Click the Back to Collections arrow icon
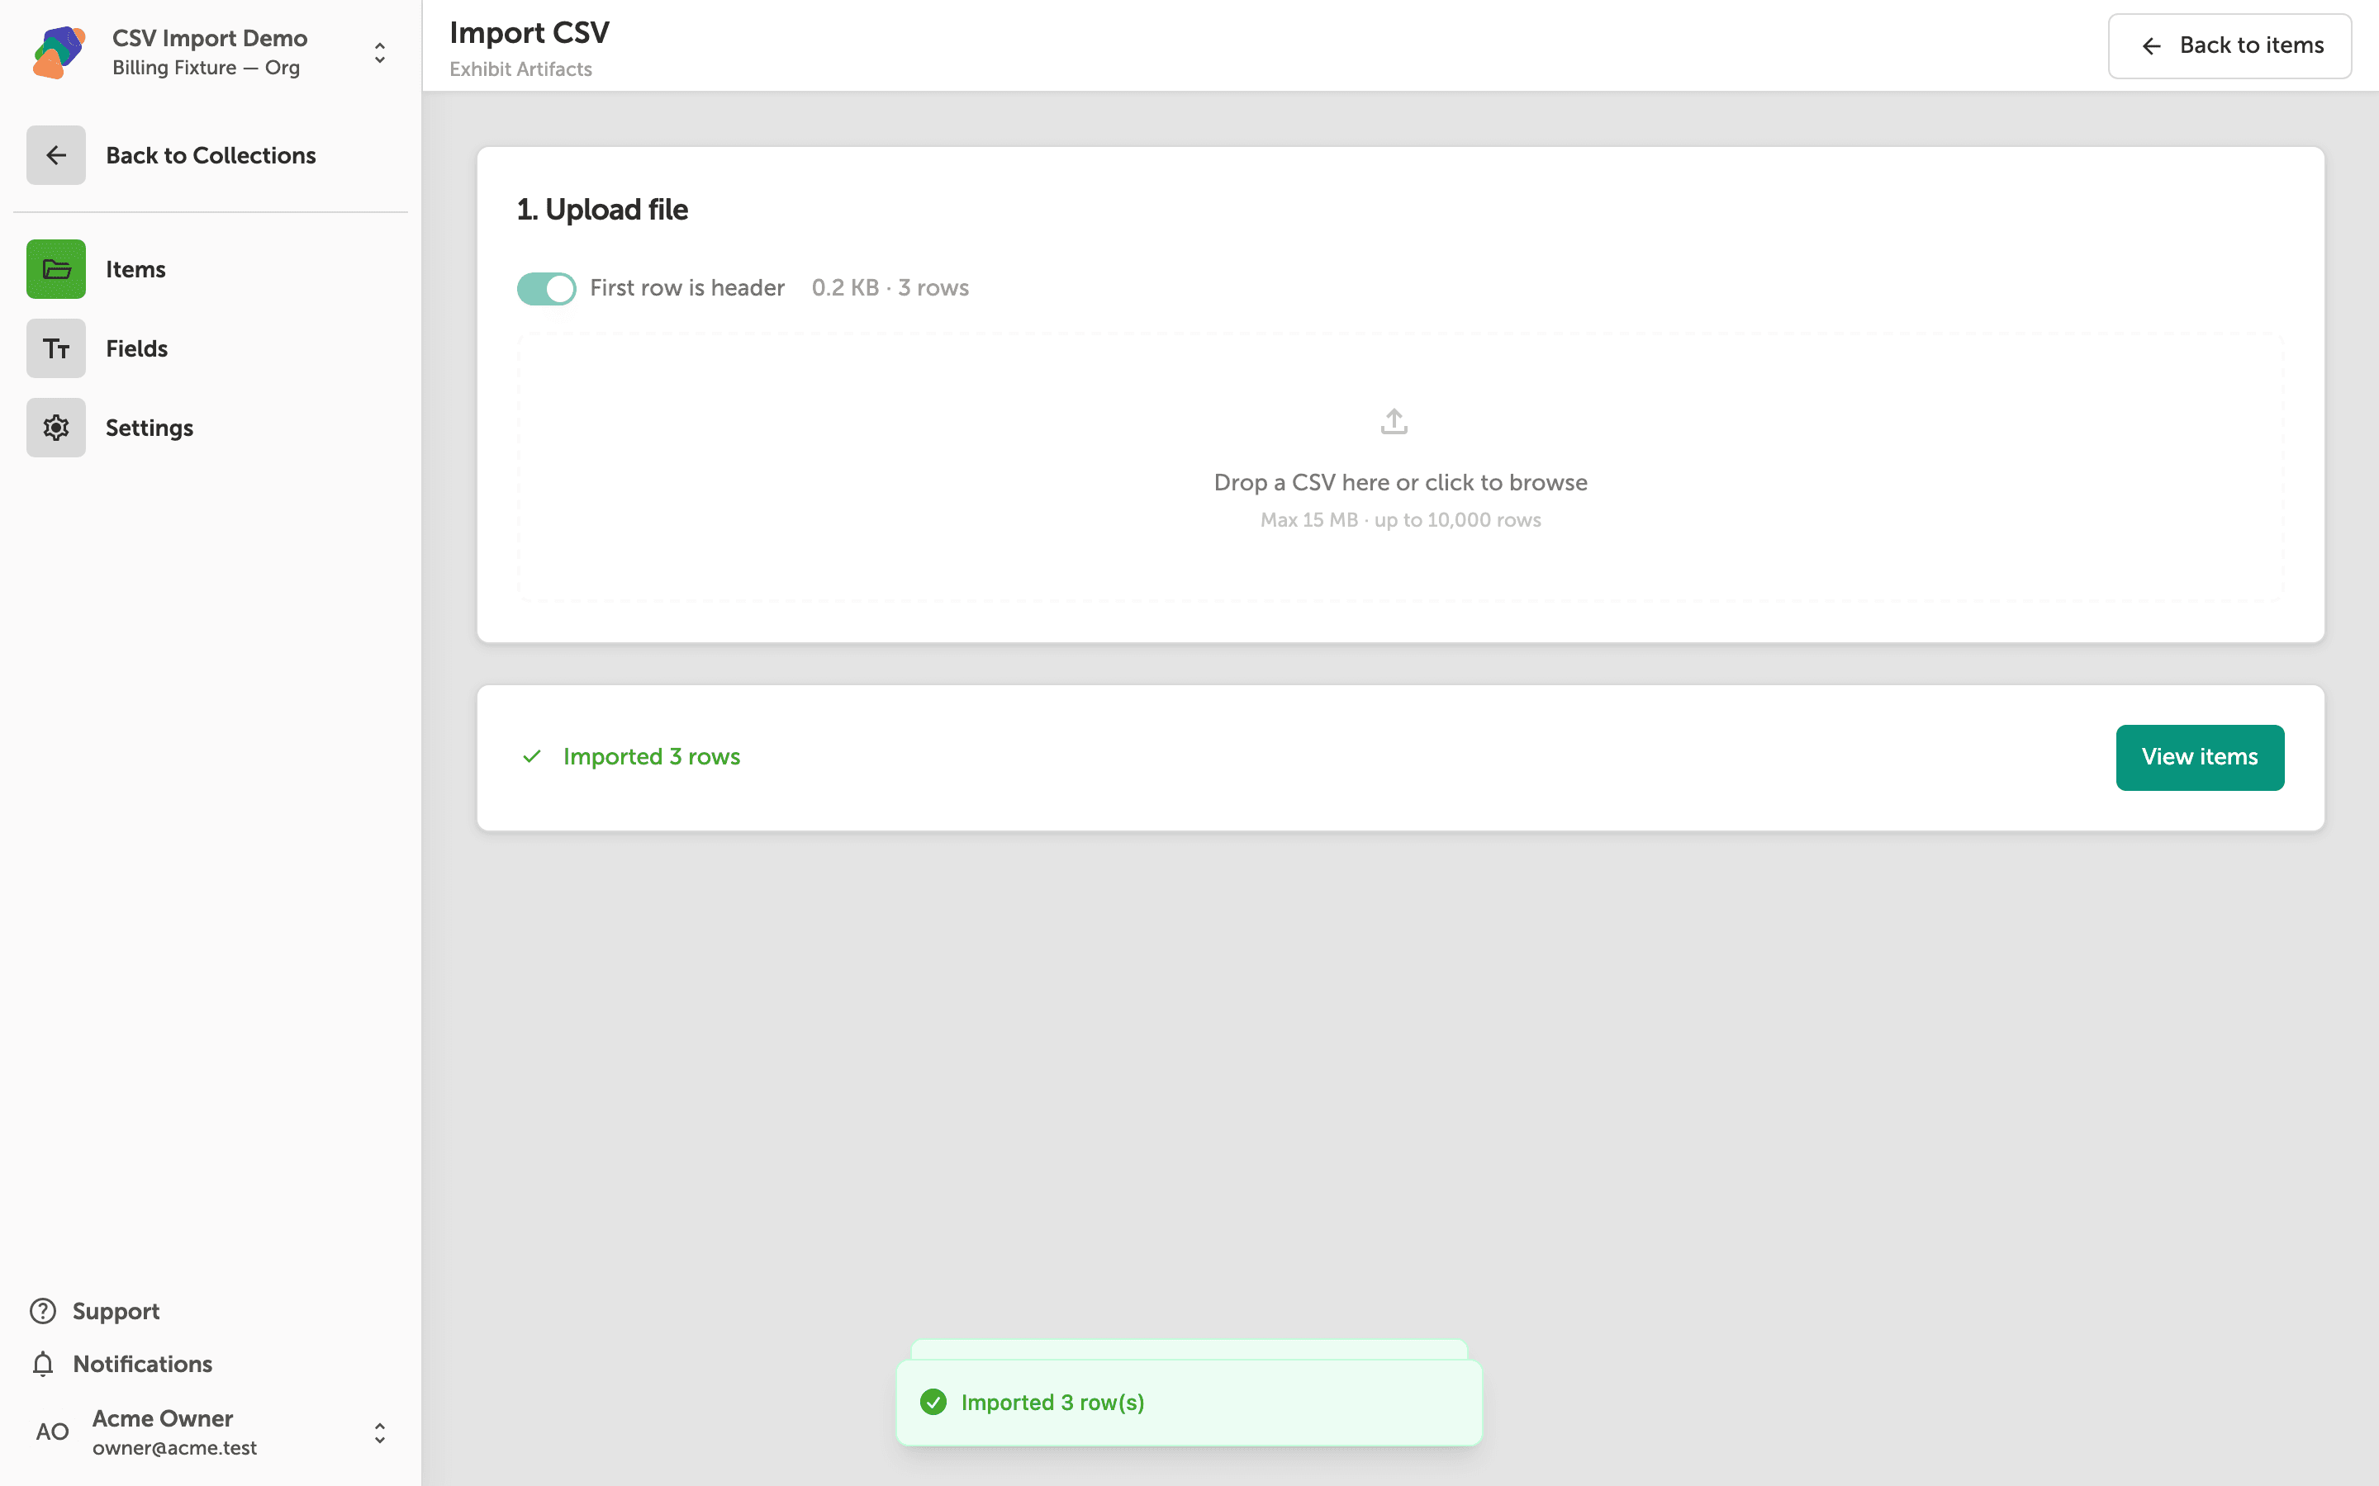The height and width of the screenshot is (1486, 2379). 56,155
